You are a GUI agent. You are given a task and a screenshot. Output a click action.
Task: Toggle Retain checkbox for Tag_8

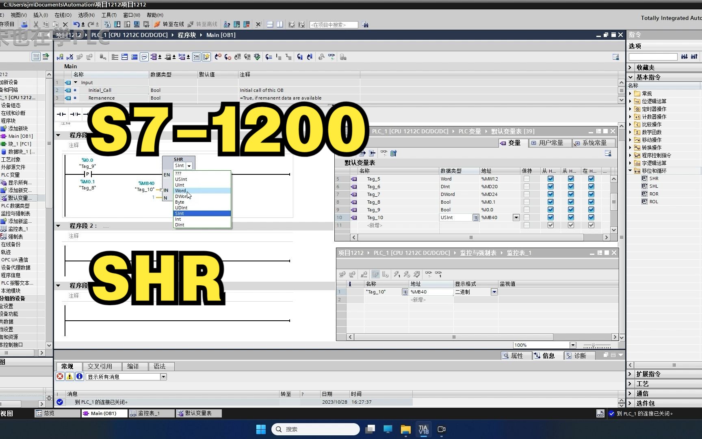tap(526, 202)
